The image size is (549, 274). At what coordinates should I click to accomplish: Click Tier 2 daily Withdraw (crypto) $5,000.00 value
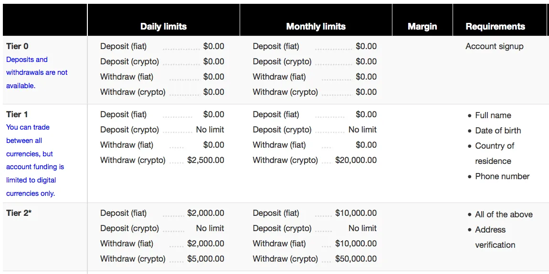click(206, 259)
